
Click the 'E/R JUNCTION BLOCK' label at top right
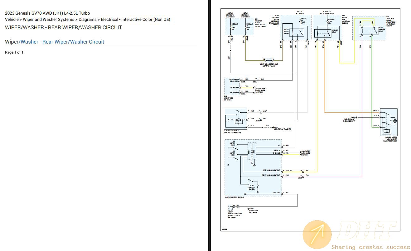point(390,18)
